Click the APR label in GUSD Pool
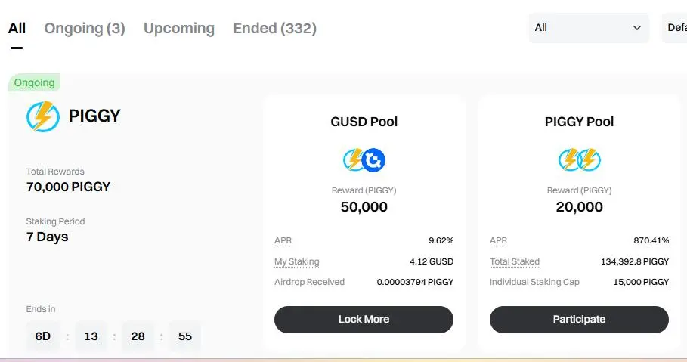The image size is (687, 362). click(283, 240)
